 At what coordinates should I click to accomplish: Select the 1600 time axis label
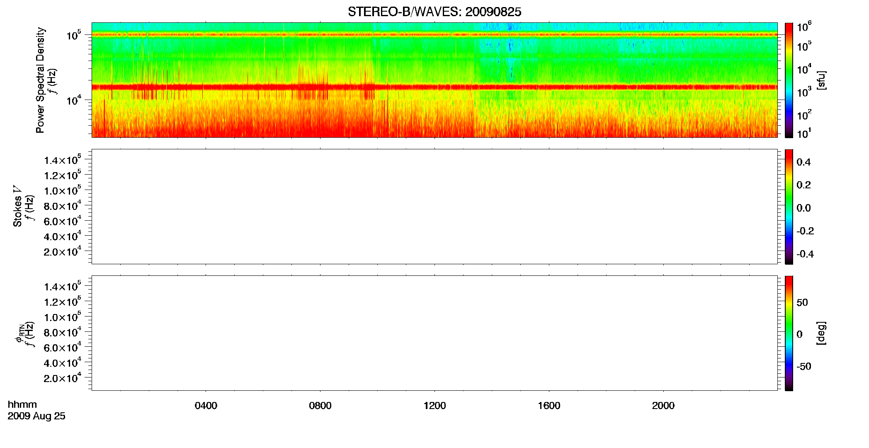[549, 406]
